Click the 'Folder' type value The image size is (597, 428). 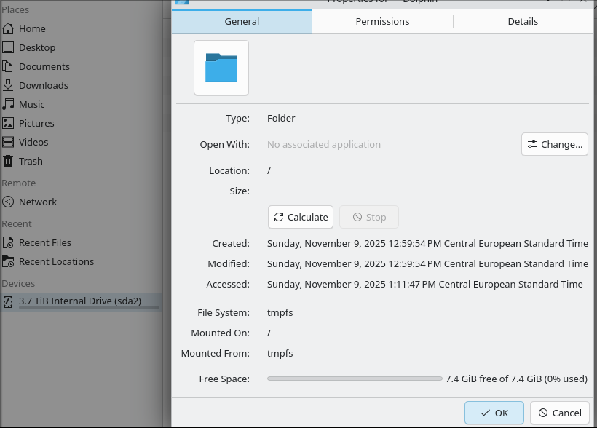tap(281, 118)
